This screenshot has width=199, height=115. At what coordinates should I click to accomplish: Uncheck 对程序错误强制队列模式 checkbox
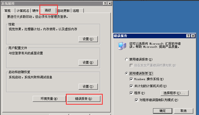click(136, 100)
